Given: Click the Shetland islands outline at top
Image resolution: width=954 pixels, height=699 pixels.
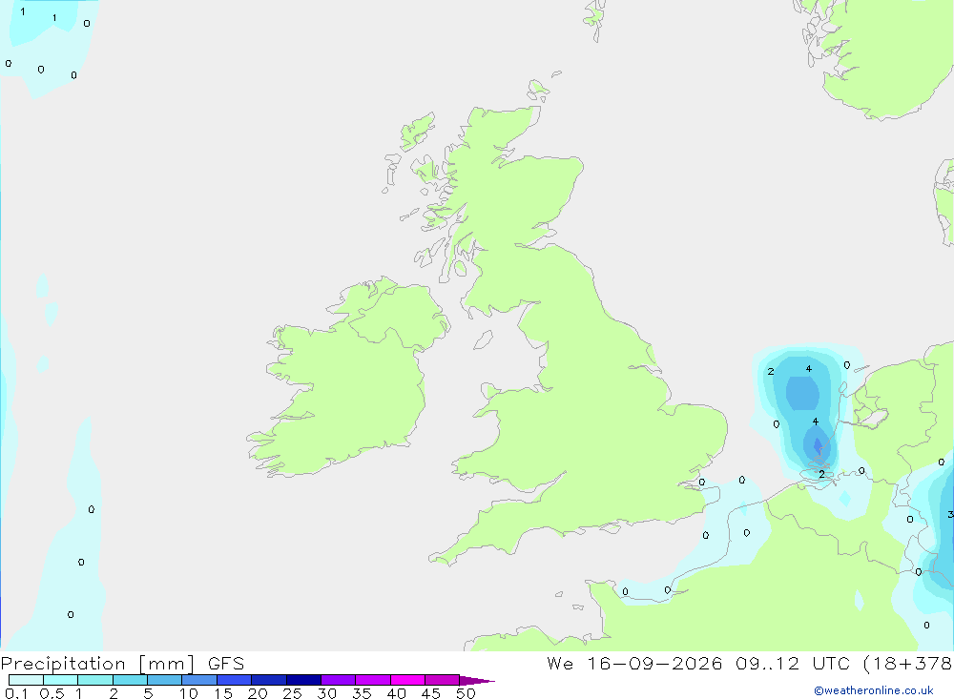Looking at the screenshot, I should coord(595,18).
